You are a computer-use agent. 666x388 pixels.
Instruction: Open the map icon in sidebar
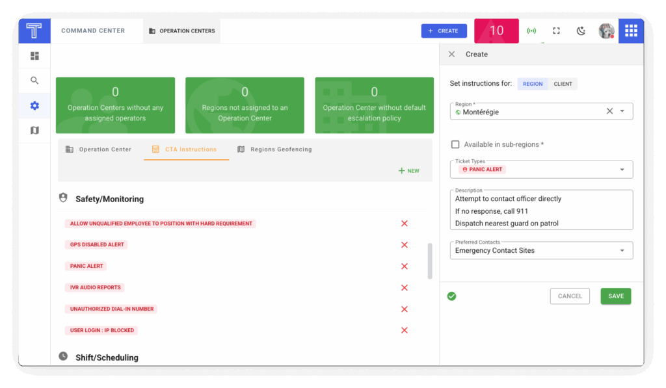34,131
